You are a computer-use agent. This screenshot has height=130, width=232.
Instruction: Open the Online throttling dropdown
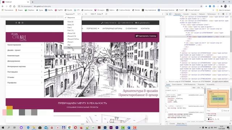(100, 14)
